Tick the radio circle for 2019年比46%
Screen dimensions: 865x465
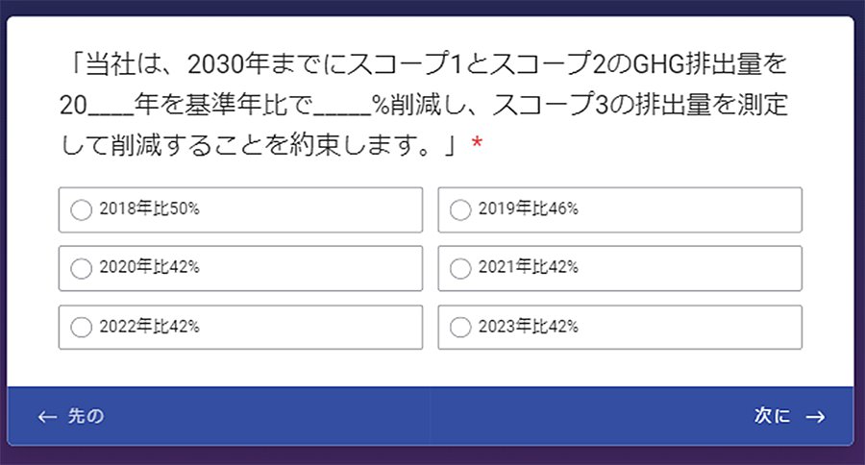pos(460,209)
